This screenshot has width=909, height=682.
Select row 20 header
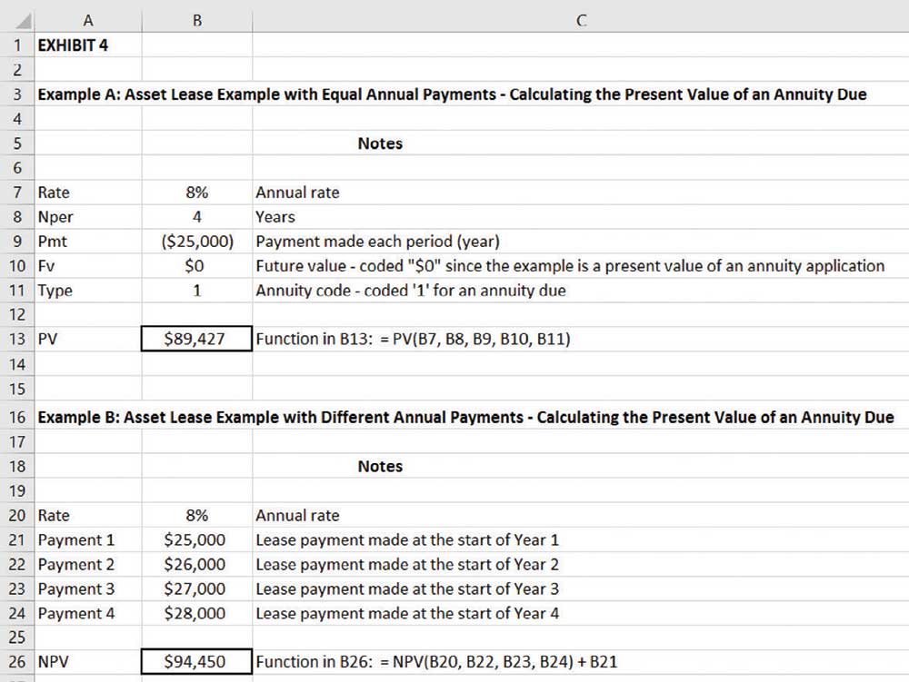(x=16, y=515)
